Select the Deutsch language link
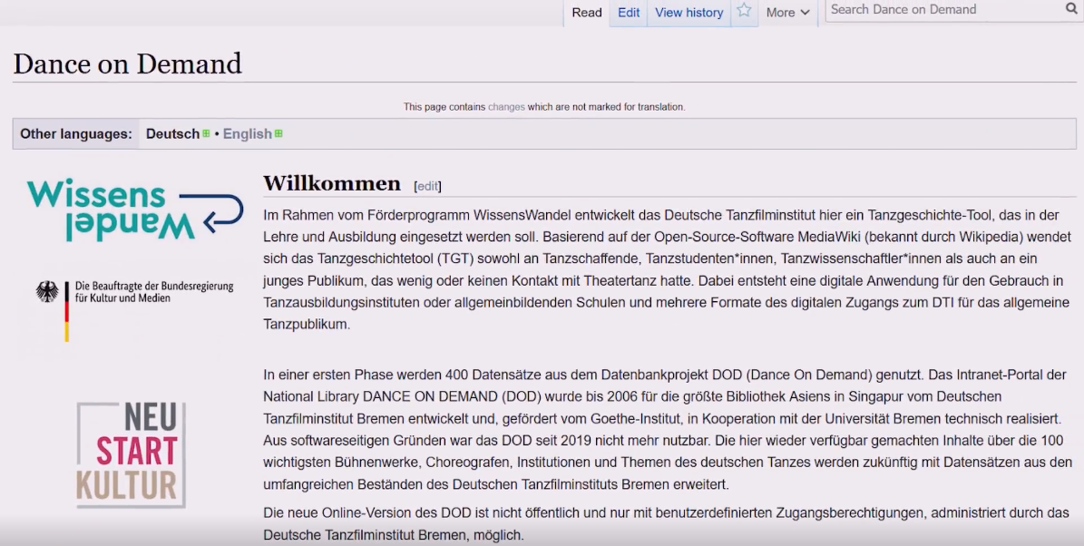Image resolution: width=1084 pixels, height=546 pixels. (x=172, y=133)
